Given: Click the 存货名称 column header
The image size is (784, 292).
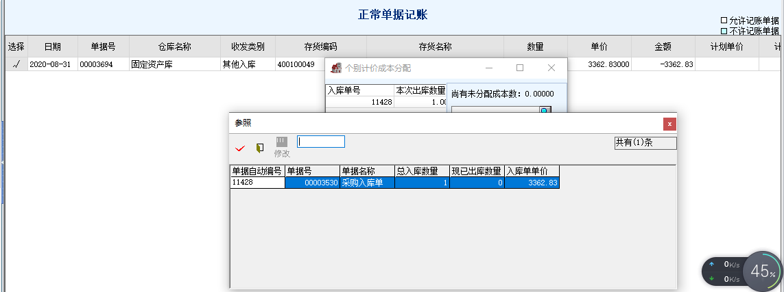Looking at the screenshot, I should coord(435,47).
